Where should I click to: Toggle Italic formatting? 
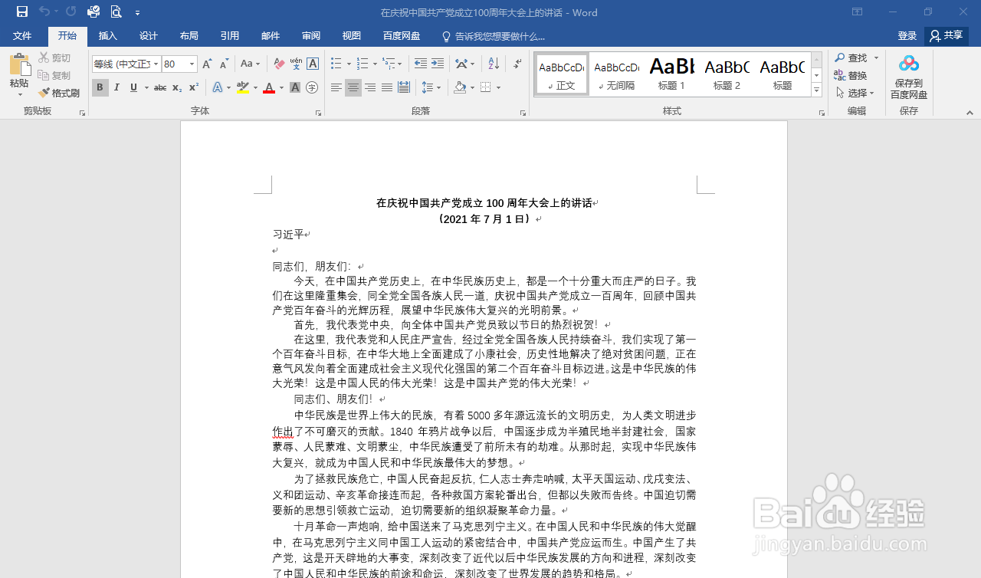(116, 87)
